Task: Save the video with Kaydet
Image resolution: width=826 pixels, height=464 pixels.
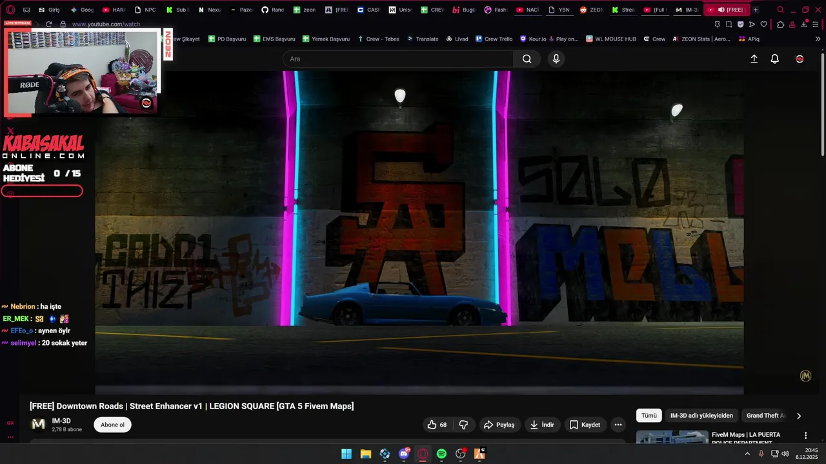Action: 585,425
